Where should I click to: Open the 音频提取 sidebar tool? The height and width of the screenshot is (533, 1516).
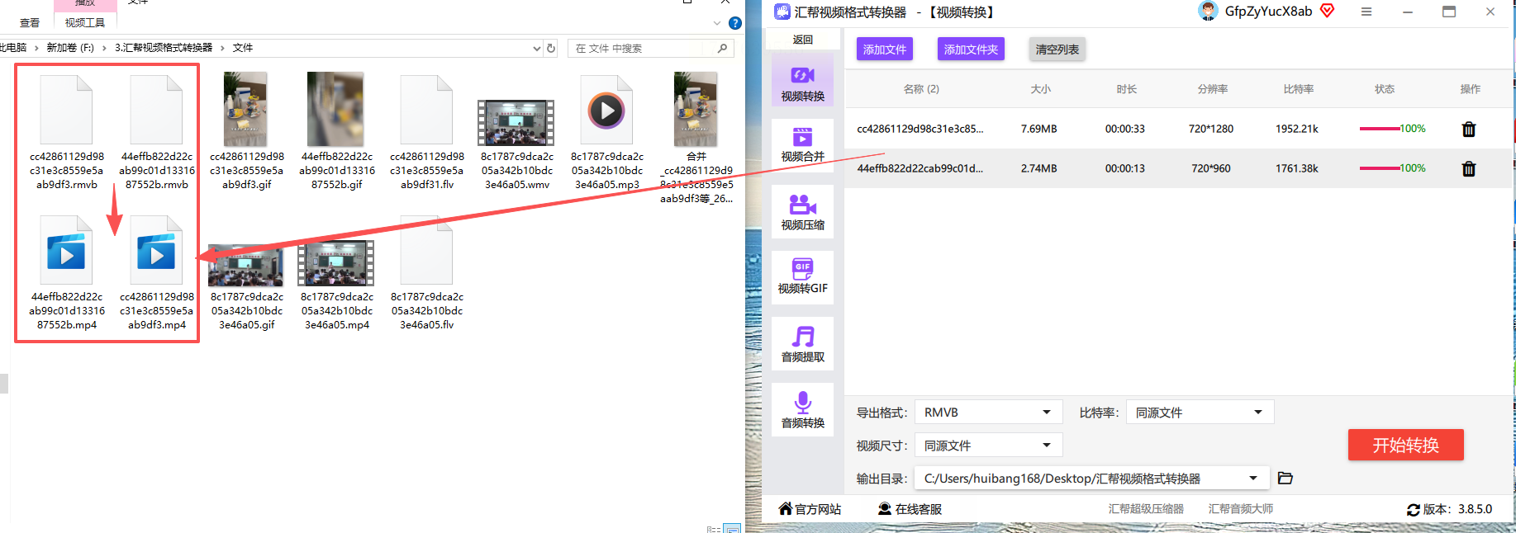tap(802, 344)
